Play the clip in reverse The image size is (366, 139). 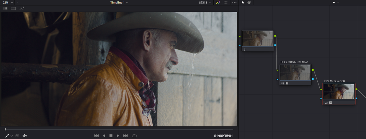coord(104,136)
